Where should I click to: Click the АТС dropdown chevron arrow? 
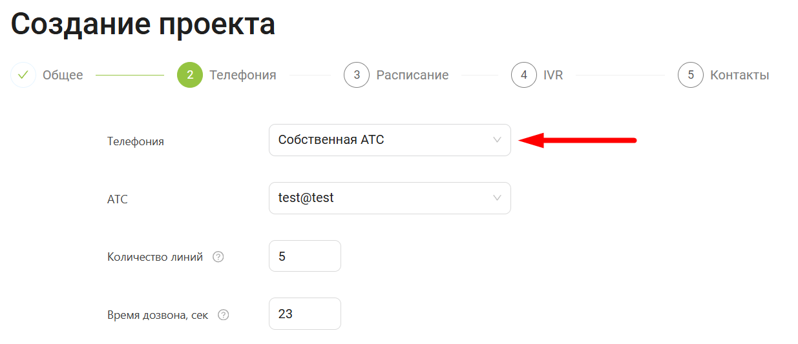[x=497, y=198]
